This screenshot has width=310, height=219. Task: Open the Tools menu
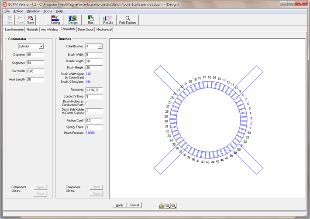47,11
